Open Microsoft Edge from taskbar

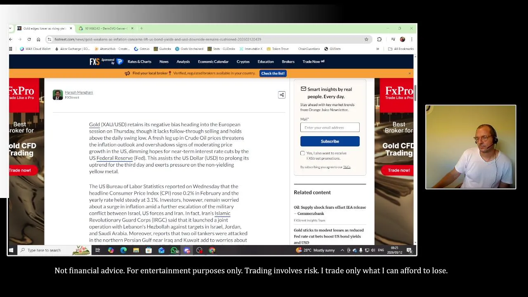coord(123,250)
